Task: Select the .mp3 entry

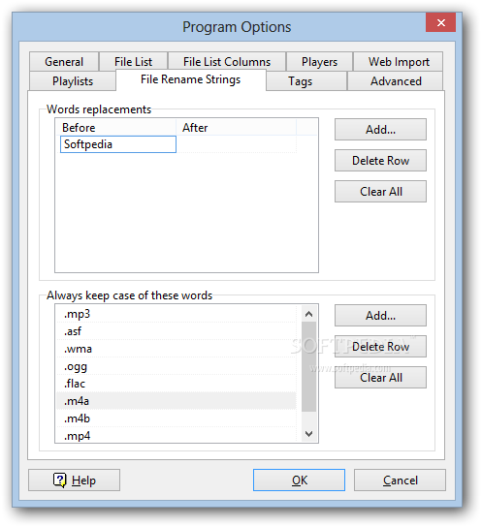Action: coord(177,314)
